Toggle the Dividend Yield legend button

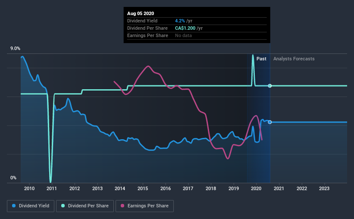click(x=31, y=206)
